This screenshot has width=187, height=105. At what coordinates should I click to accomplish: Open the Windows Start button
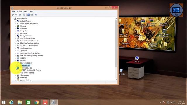click(x=4, y=102)
